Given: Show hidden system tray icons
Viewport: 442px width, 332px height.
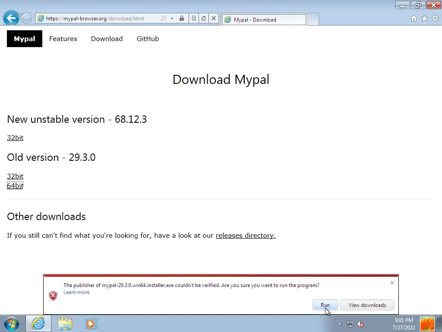Looking at the screenshot, I should (339, 324).
